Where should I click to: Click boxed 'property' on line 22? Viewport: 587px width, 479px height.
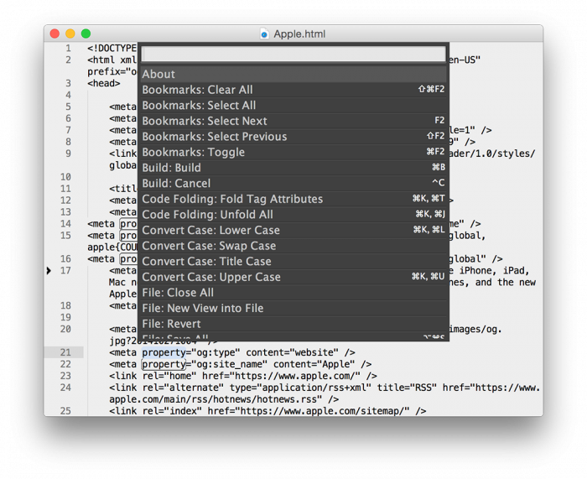[164, 364]
